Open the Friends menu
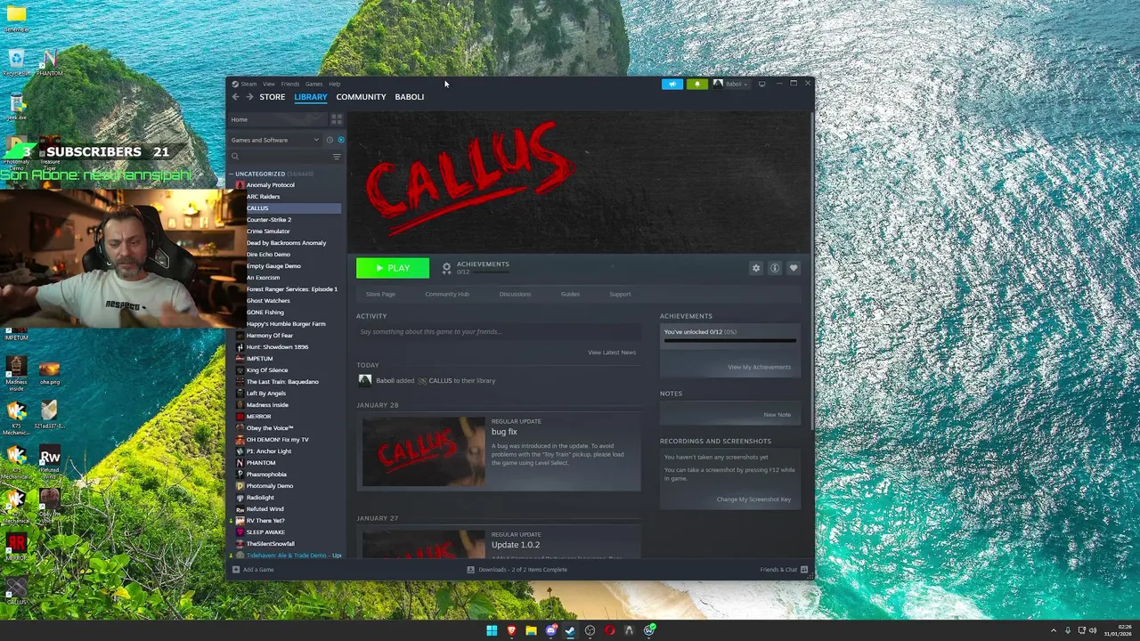The height and width of the screenshot is (641, 1140). (x=290, y=84)
